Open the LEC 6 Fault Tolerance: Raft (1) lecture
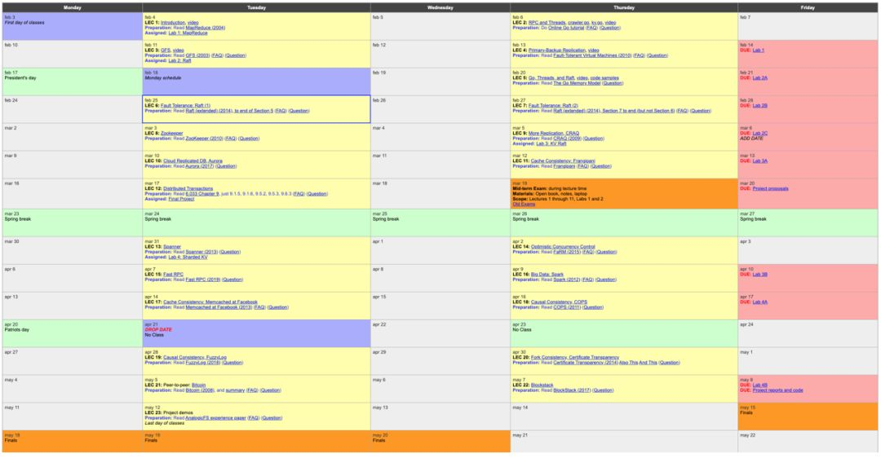881x458 pixels. pyautogui.click(x=185, y=105)
